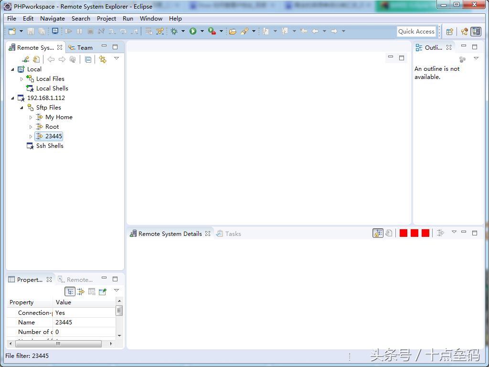
Task: Click the green Run button icon
Action: click(193, 31)
